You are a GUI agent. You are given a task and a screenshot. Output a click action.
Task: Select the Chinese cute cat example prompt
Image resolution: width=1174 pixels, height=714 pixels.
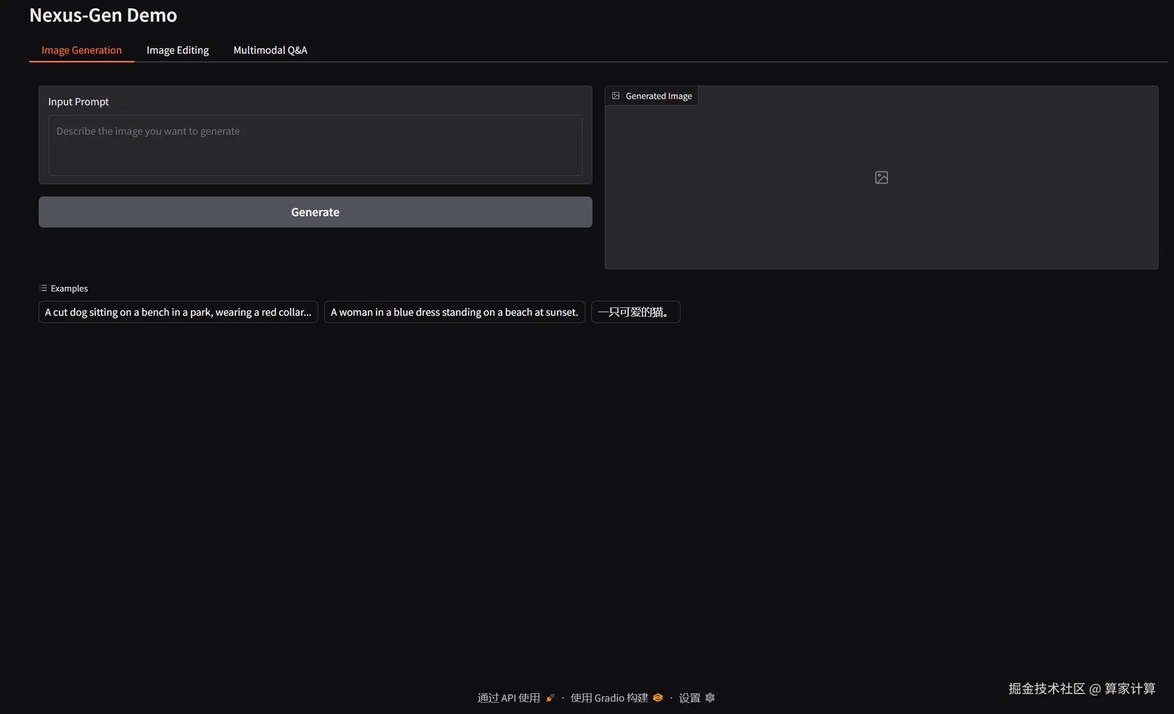(x=635, y=312)
